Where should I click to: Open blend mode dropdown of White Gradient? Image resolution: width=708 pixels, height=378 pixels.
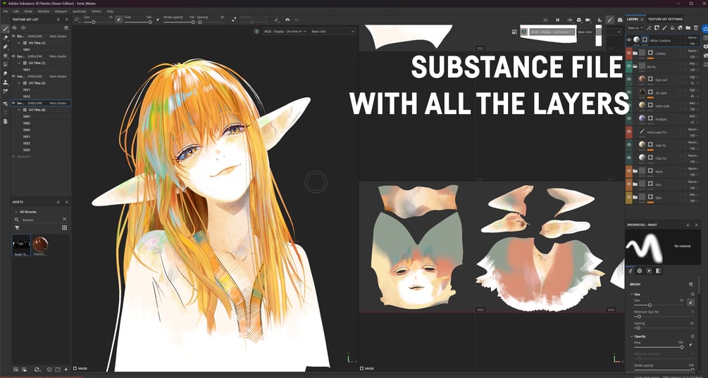(693, 38)
